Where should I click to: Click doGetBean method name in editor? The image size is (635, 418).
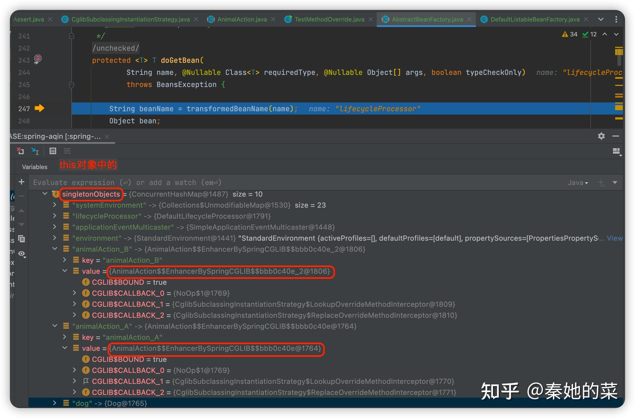180,60
